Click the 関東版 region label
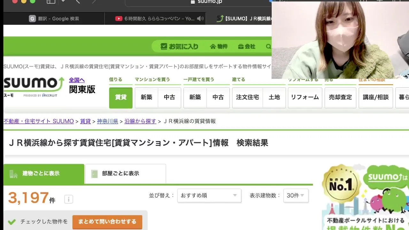The height and width of the screenshot is (230, 409). [82, 90]
